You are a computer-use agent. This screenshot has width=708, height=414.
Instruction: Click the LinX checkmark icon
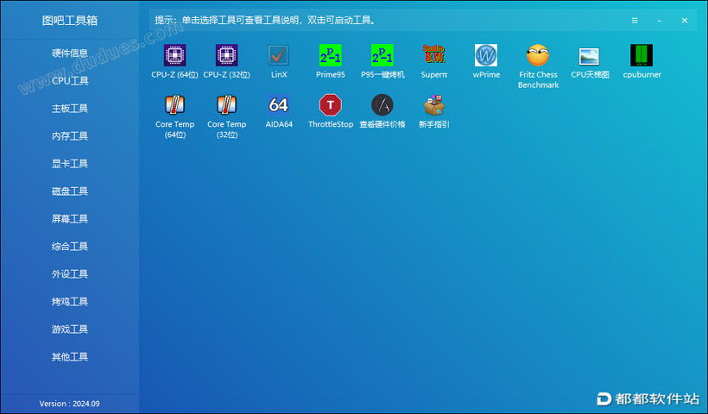[x=279, y=55]
